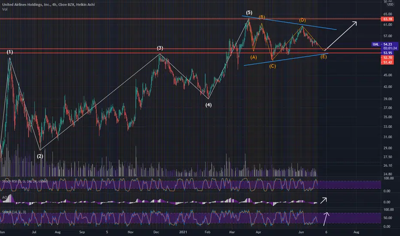Click the Mar date on time axis

(x=232, y=232)
